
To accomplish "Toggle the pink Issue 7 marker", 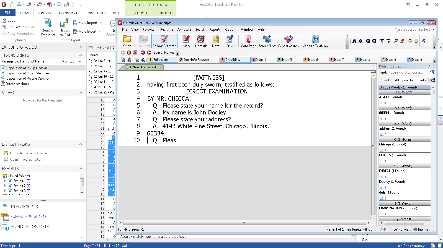I will 337,60.
